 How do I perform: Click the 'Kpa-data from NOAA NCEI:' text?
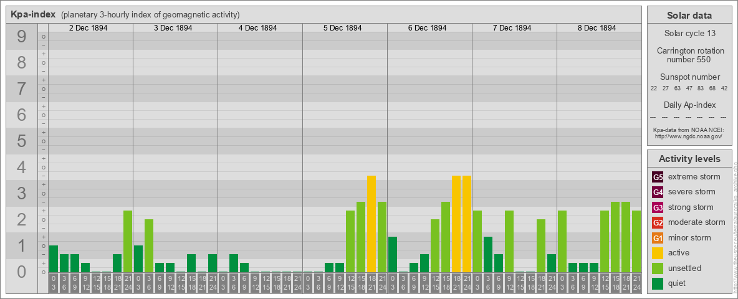coord(688,130)
